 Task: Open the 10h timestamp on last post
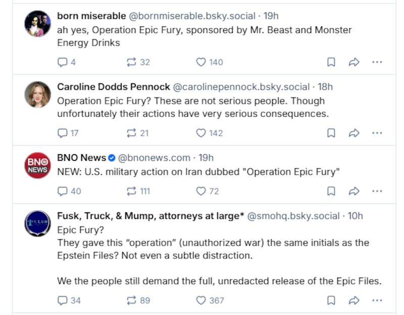coord(356,216)
